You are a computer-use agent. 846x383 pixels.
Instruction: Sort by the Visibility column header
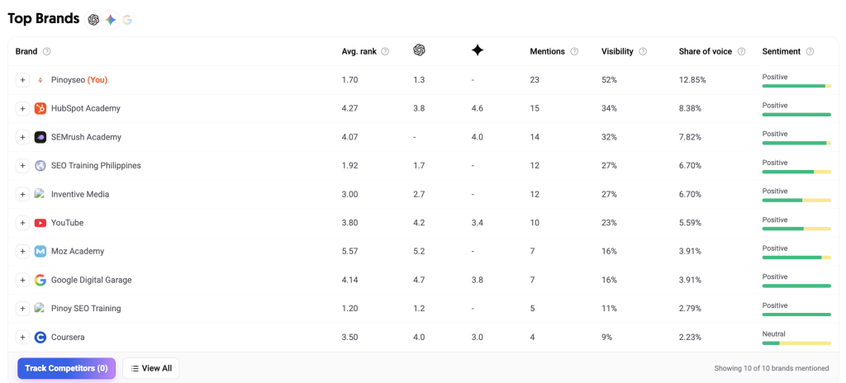point(617,52)
